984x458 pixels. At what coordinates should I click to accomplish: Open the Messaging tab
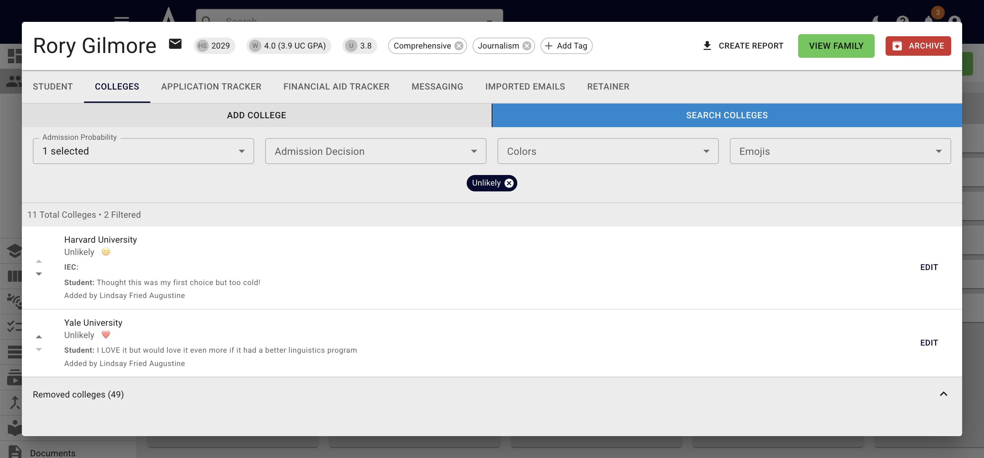point(437,87)
